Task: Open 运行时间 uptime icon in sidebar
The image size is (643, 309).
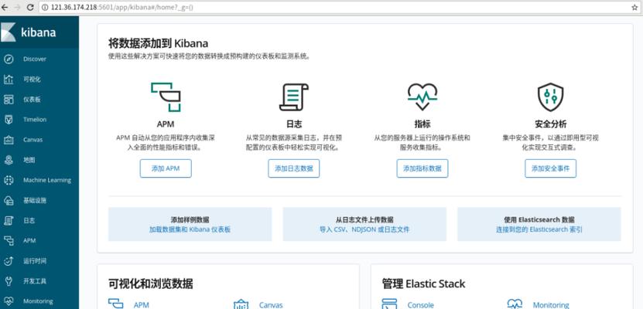Action: coord(9,261)
